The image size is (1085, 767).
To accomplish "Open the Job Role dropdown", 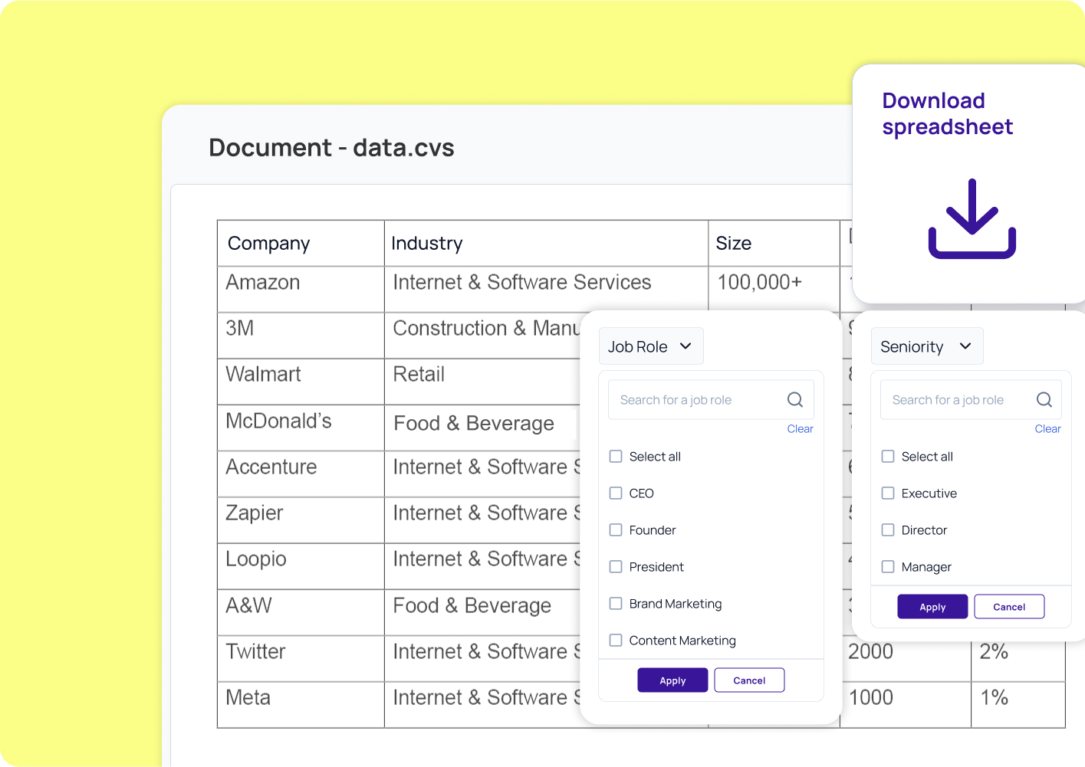I will tap(651, 346).
